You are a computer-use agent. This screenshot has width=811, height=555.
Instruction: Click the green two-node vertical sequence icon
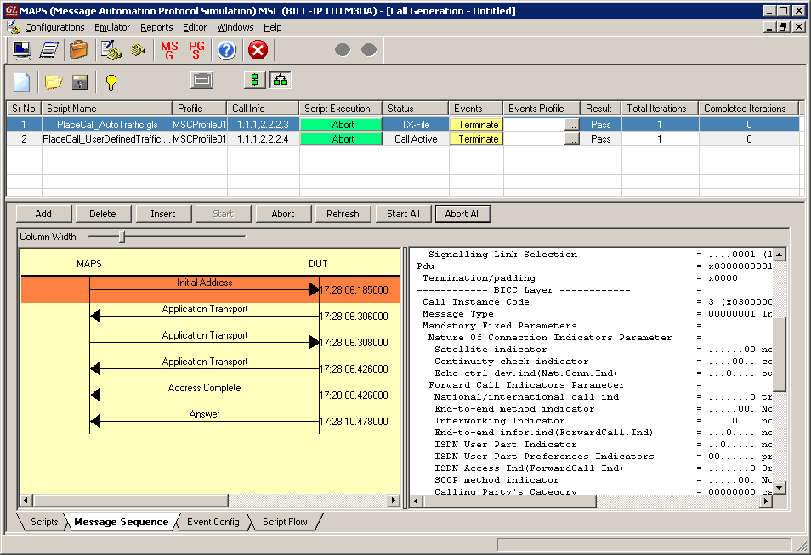pyautogui.click(x=254, y=80)
